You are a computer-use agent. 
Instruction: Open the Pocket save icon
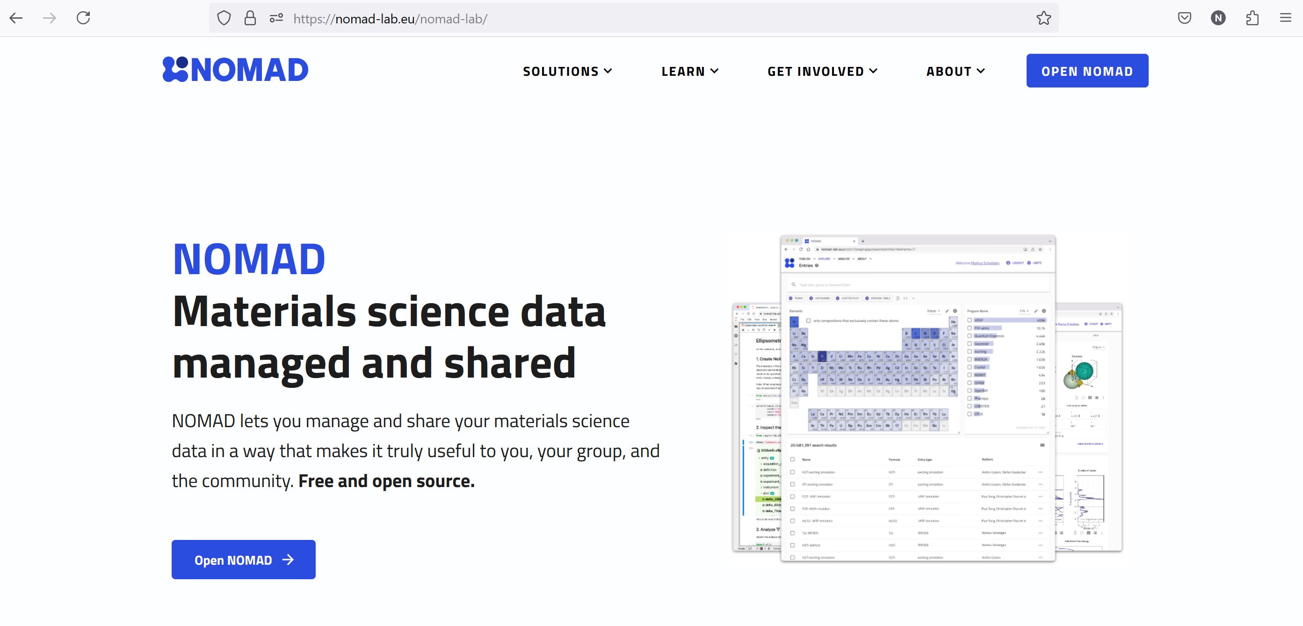(1184, 19)
